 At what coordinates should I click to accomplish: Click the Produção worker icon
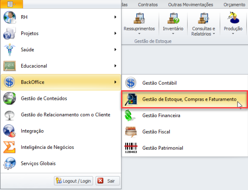click(233, 18)
